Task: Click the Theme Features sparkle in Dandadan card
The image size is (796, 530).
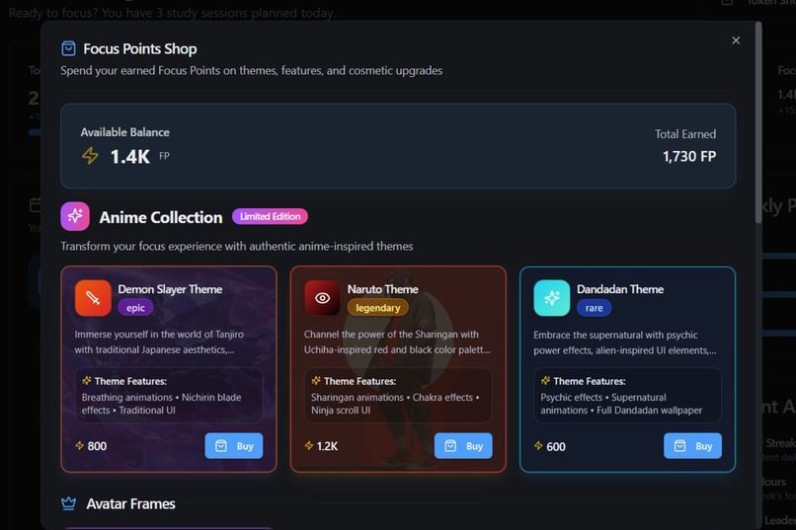Action: (546, 381)
